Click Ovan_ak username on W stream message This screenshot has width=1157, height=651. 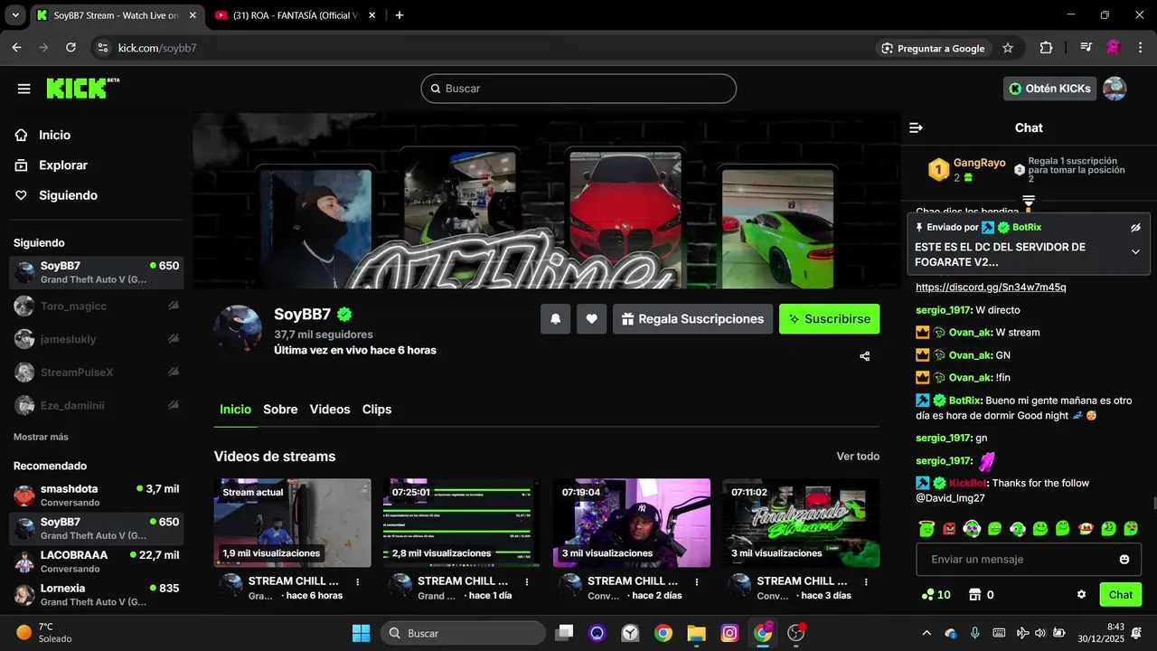click(x=968, y=333)
